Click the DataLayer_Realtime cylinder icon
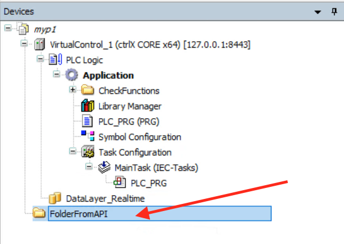This screenshot has width=344, height=244. pyautogui.click(x=55, y=198)
